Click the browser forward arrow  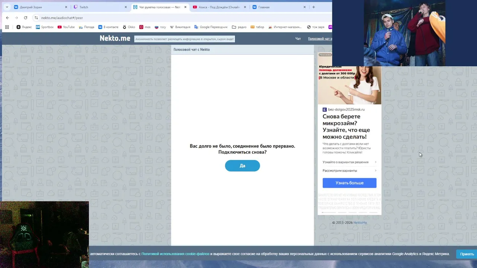coord(16,17)
